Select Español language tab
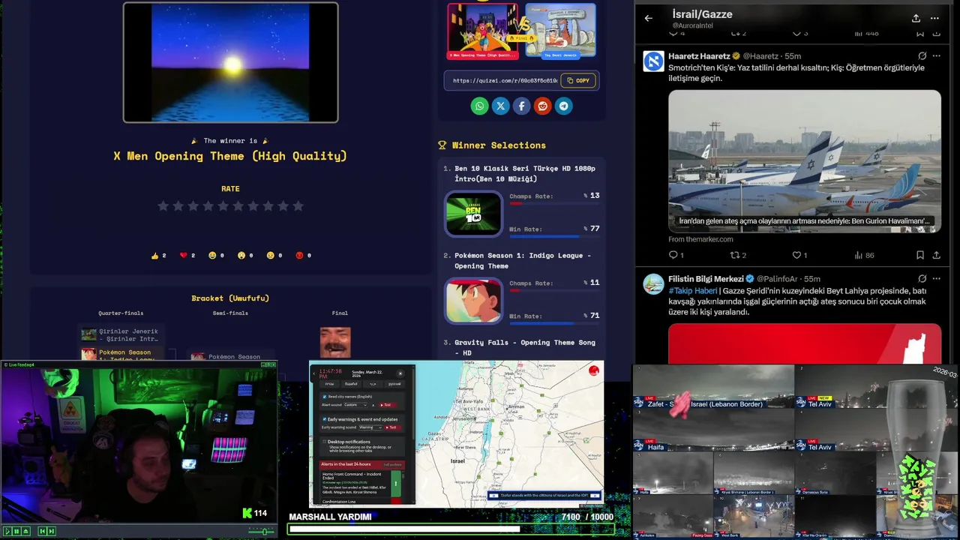The height and width of the screenshot is (540, 960). (x=351, y=384)
